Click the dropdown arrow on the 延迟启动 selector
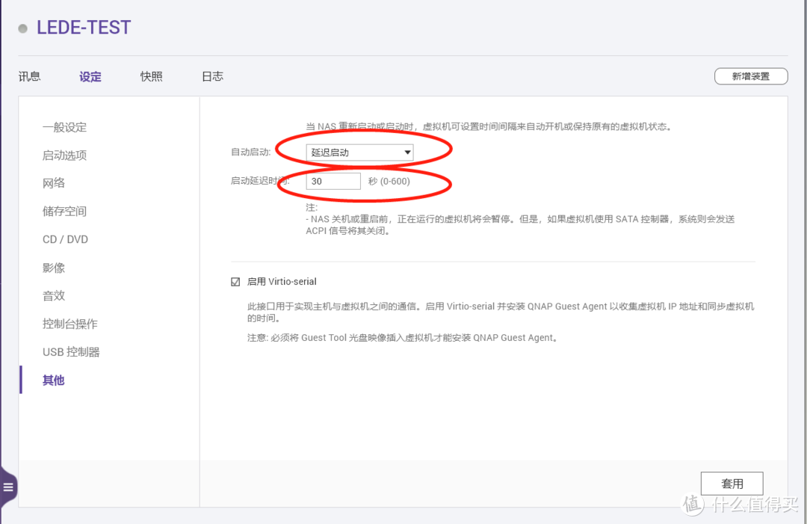Image resolution: width=807 pixels, height=524 pixels. tap(408, 151)
